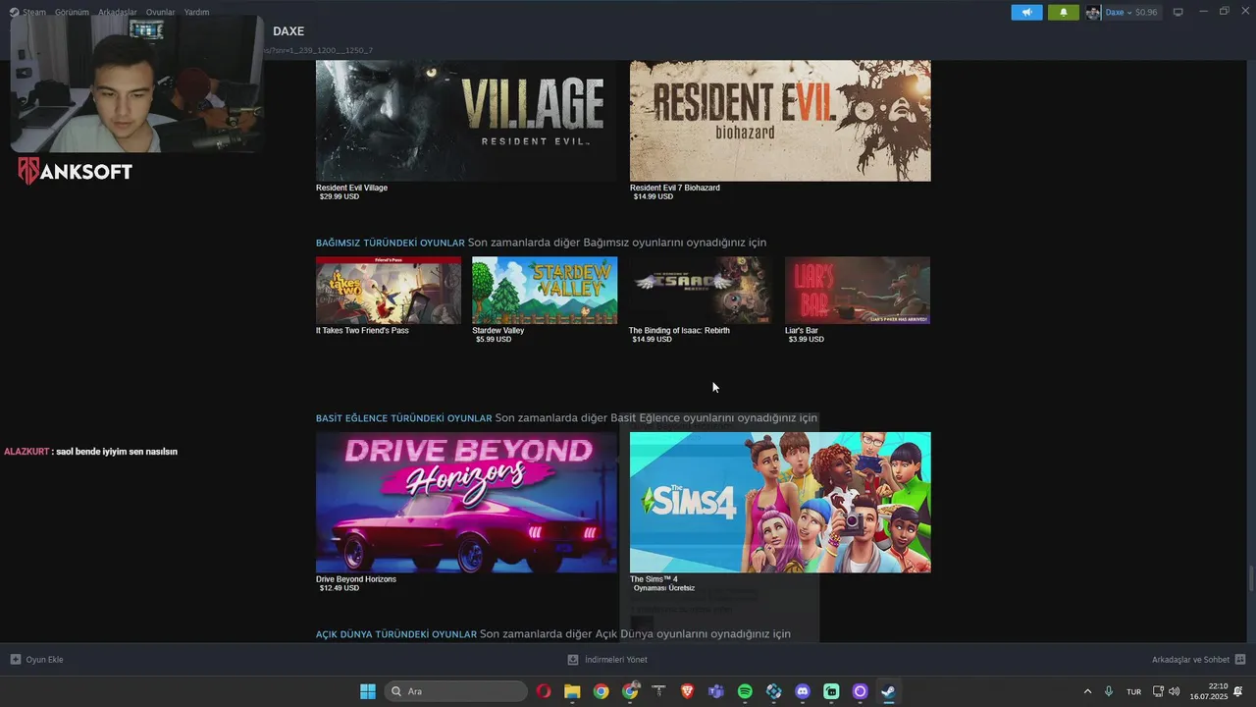This screenshot has height=707, width=1256.
Task: Open Discord from taskbar
Action: coord(803,691)
